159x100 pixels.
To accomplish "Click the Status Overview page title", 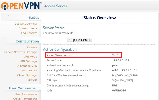I will tap(100, 18).
